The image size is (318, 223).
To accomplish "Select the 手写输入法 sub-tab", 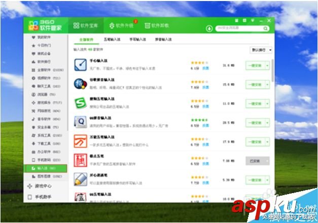I will coord(138,40).
